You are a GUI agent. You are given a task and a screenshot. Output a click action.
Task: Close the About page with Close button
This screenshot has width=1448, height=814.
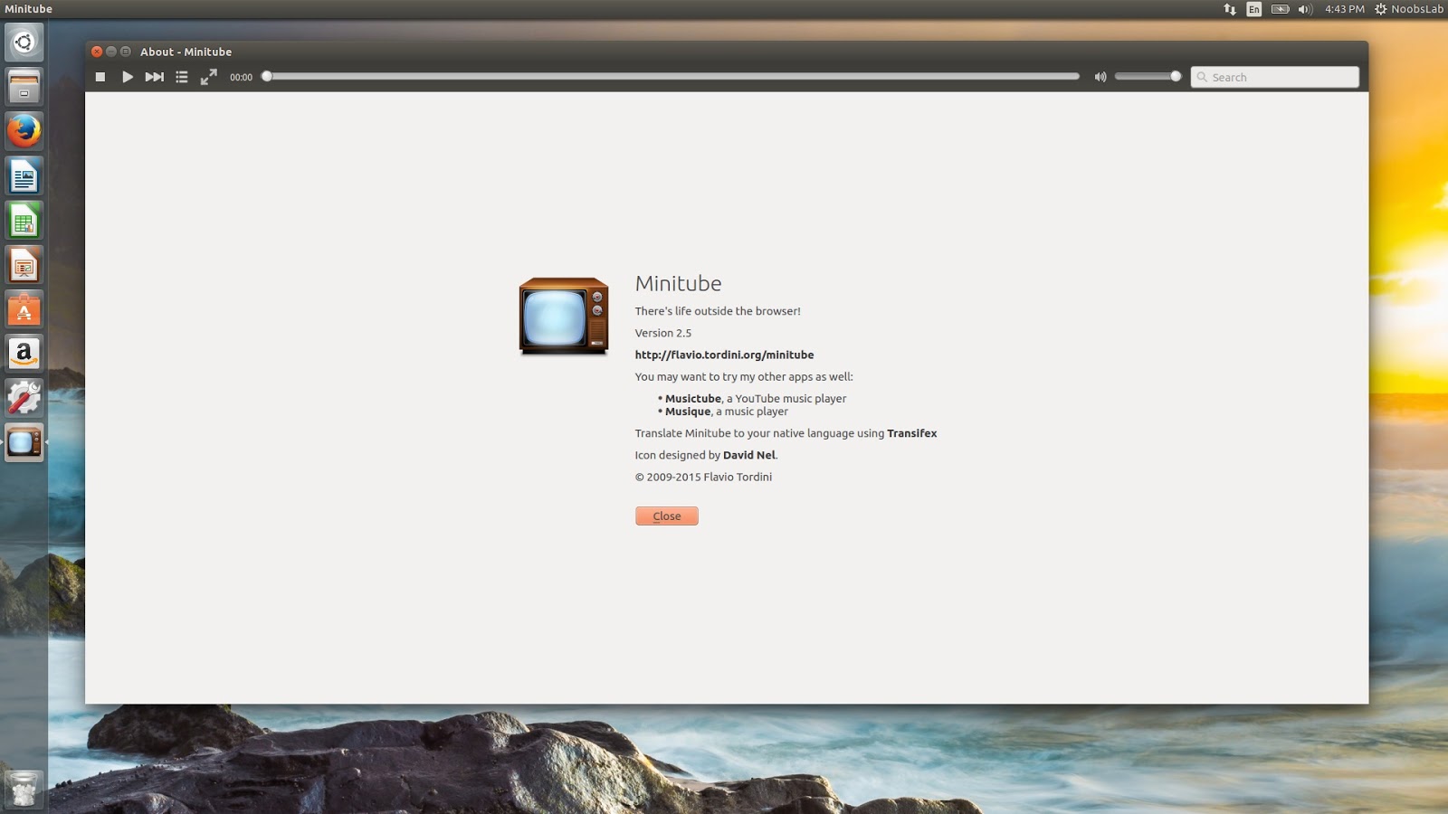667,516
